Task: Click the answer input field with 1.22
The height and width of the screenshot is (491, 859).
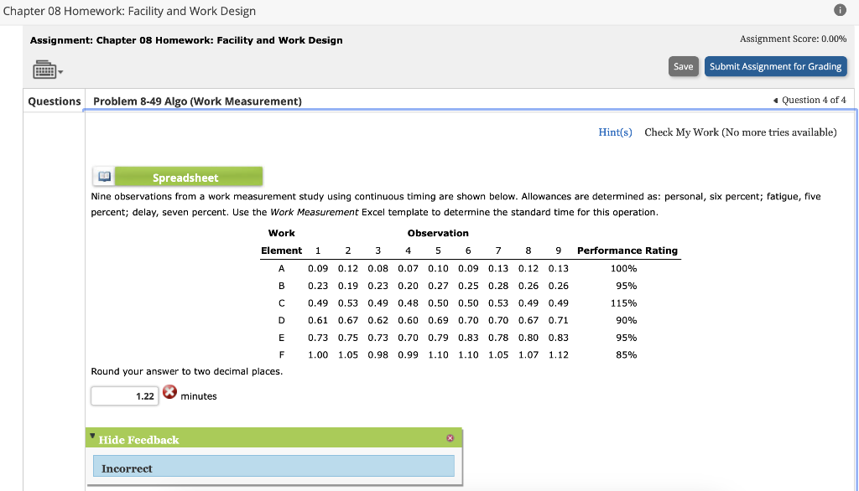Action: point(125,395)
